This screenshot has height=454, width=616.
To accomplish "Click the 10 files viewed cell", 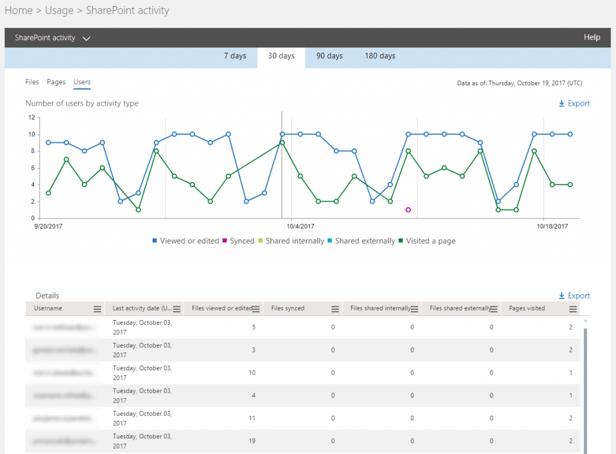I will [x=252, y=373].
